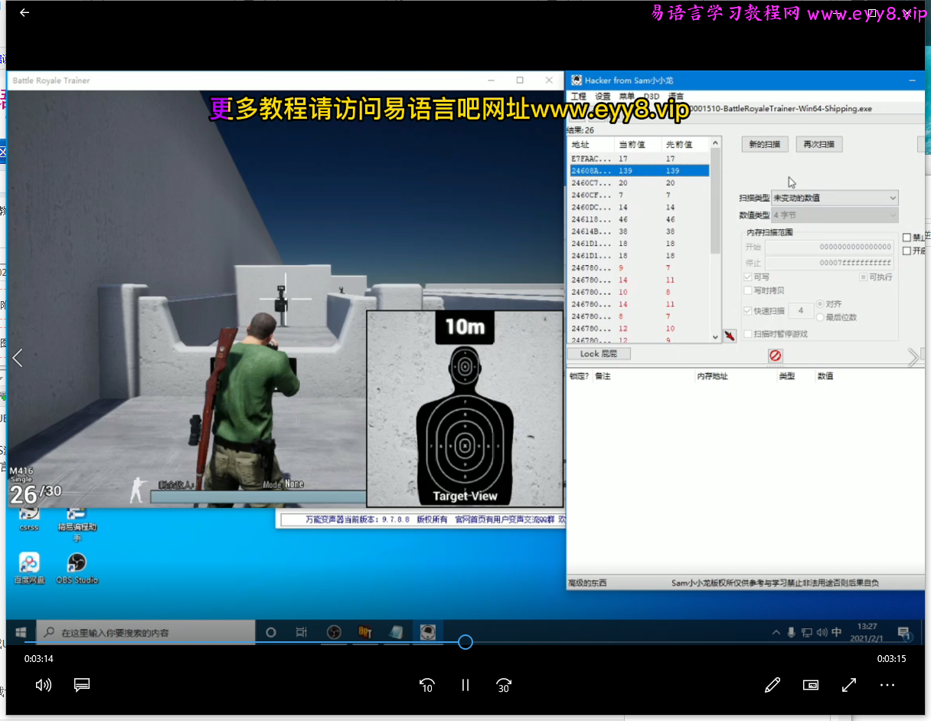Click the Cortana circle on taskbar

coord(270,632)
